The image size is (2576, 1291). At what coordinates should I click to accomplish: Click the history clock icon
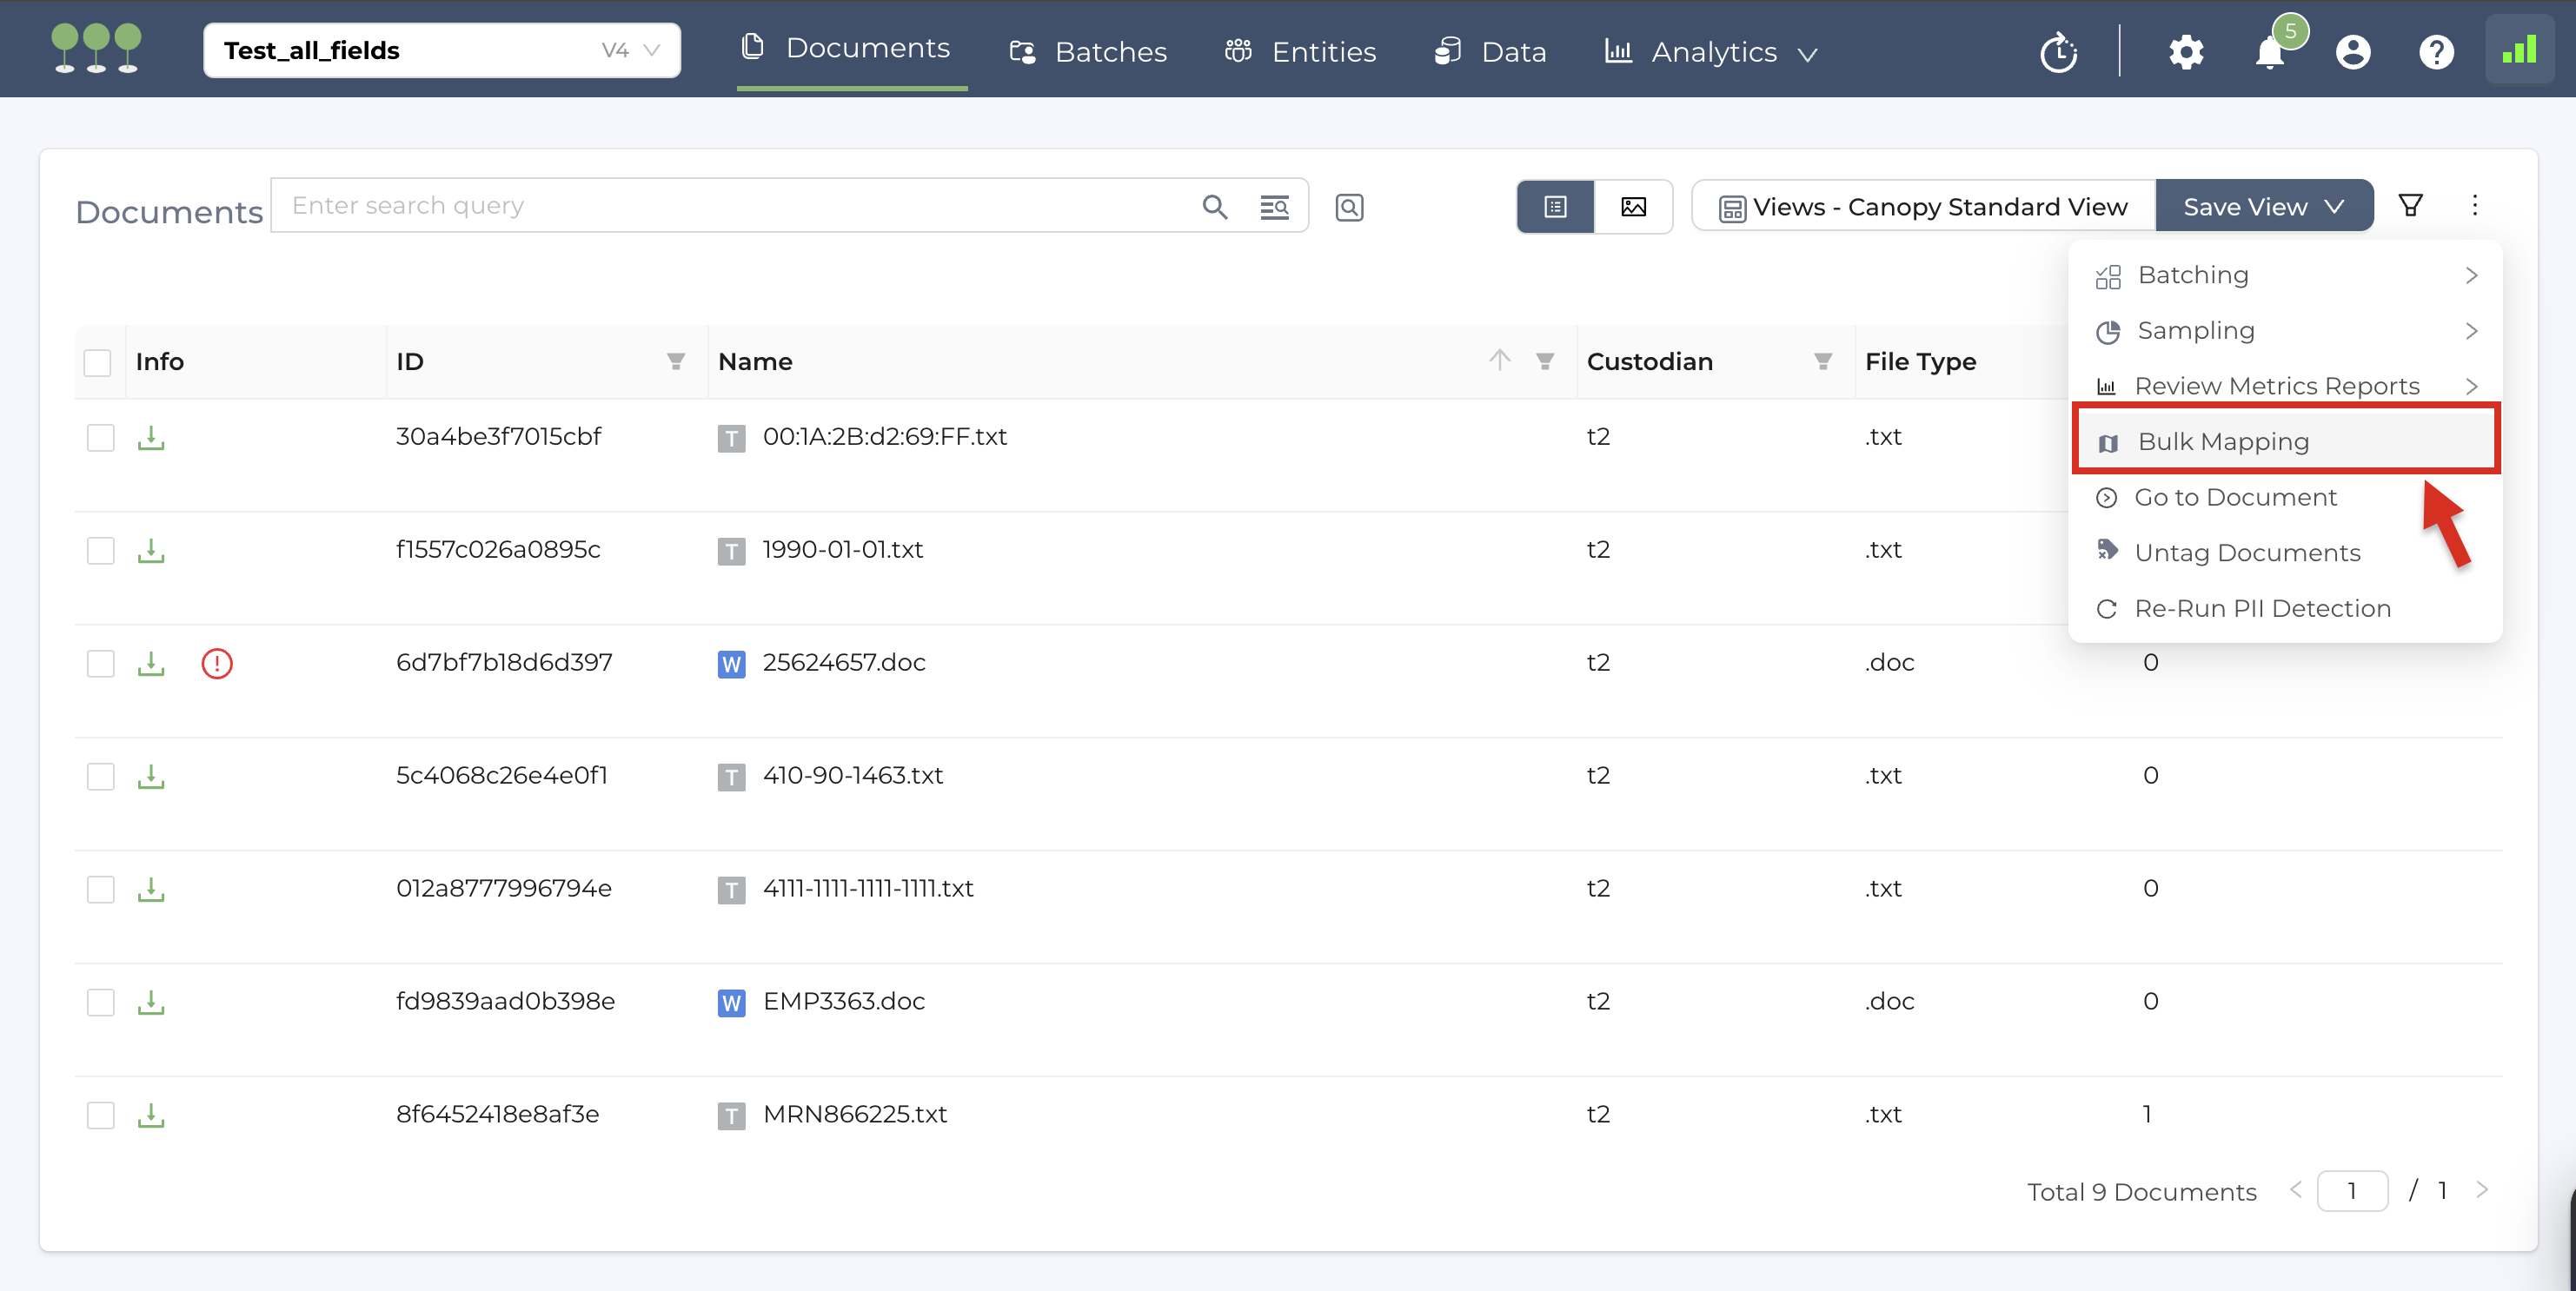click(x=2058, y=52)
